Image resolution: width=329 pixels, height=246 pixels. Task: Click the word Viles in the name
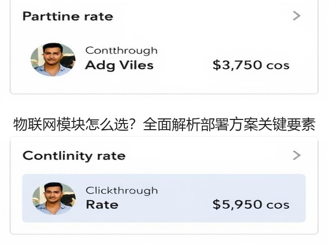[136, 65]
